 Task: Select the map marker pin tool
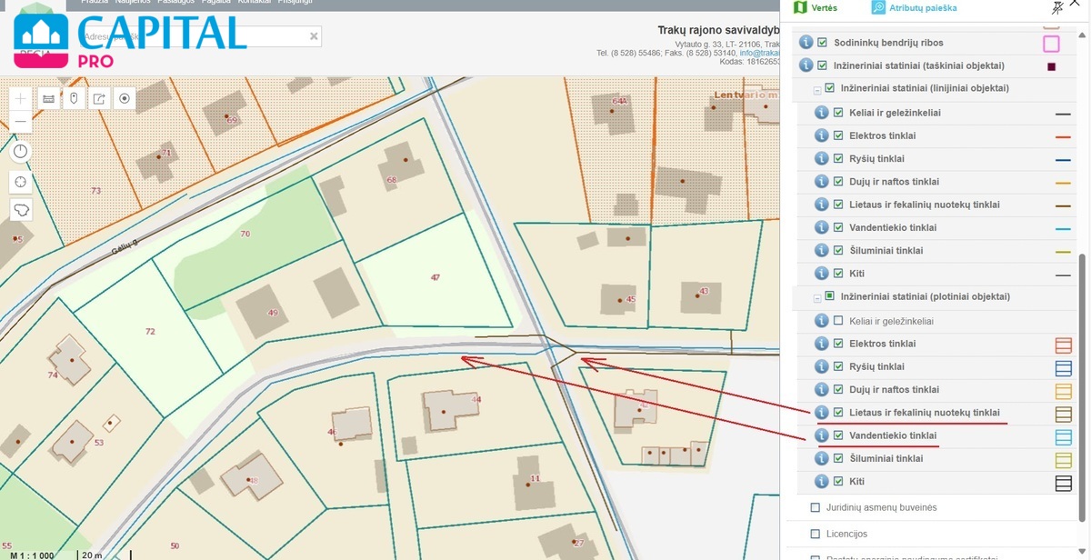point(74,98)
